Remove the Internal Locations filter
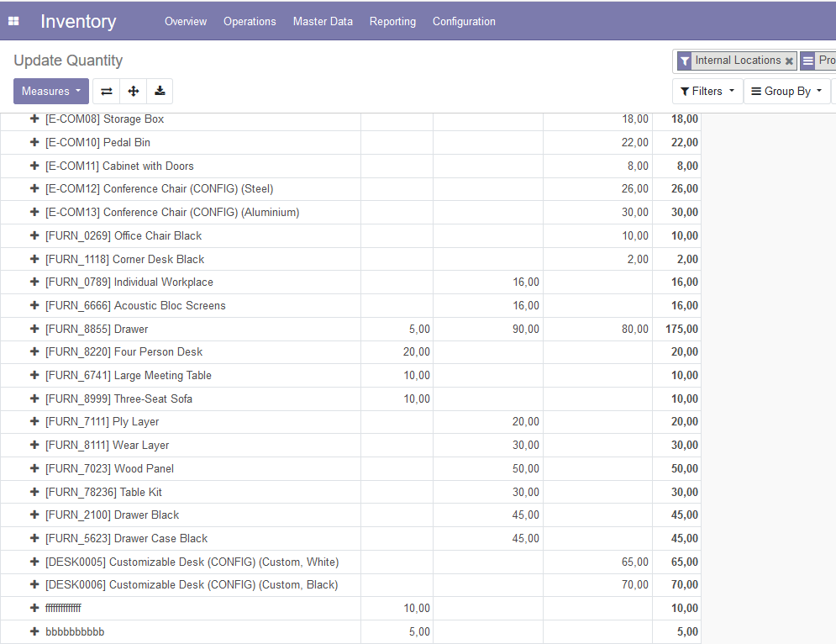This screenshot has width=836, height=644. tap(788, 61)
